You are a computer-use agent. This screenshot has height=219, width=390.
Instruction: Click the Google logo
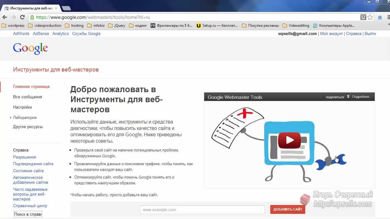[30, 48]
